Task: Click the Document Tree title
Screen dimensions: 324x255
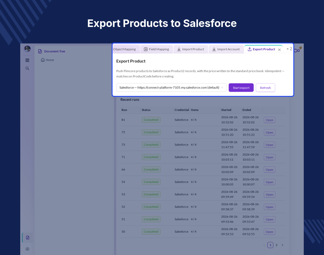Action: click(x=55, y=51)
